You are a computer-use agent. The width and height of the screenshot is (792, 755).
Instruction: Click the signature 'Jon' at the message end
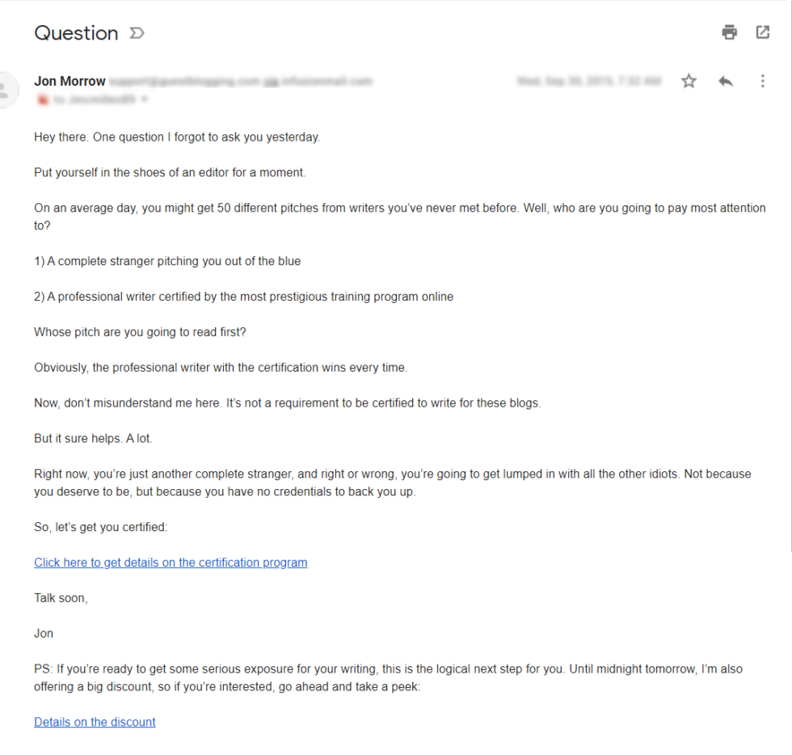pos(43,633)
